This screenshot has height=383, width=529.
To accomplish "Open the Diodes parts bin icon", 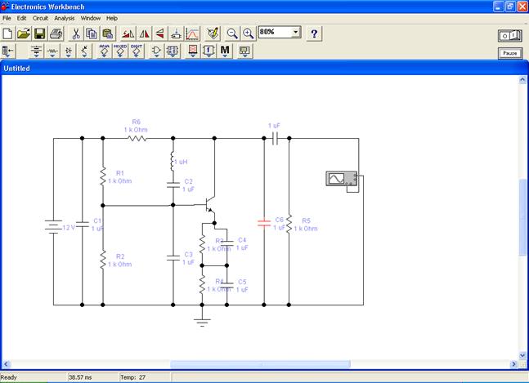I will click(69, 51).
